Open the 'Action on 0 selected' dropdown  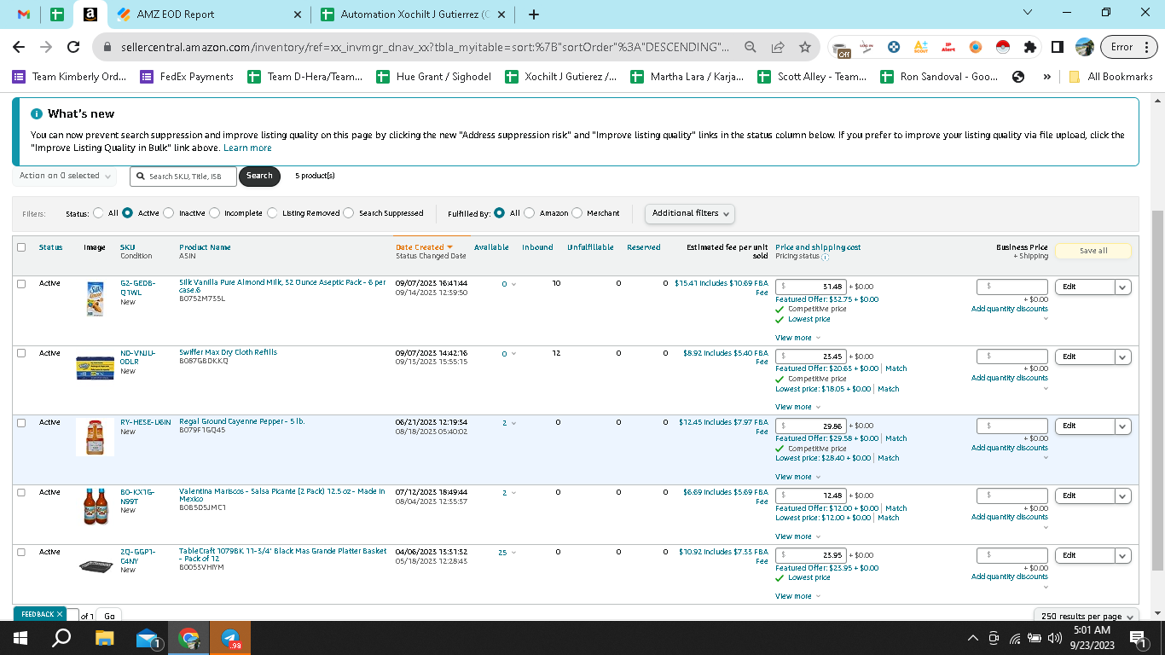(66, 176)
